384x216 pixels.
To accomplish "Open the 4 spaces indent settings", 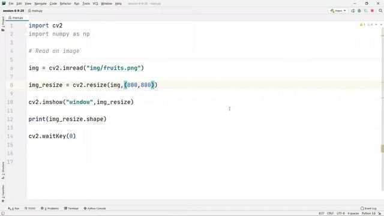I will point(353,214).
